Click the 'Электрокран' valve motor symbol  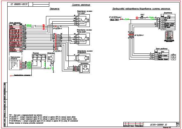pyautogui.click(x=85, y=69)
